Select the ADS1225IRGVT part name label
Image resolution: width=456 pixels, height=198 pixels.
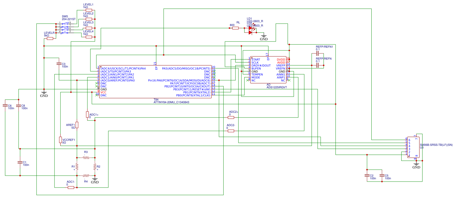pos(277,87)
